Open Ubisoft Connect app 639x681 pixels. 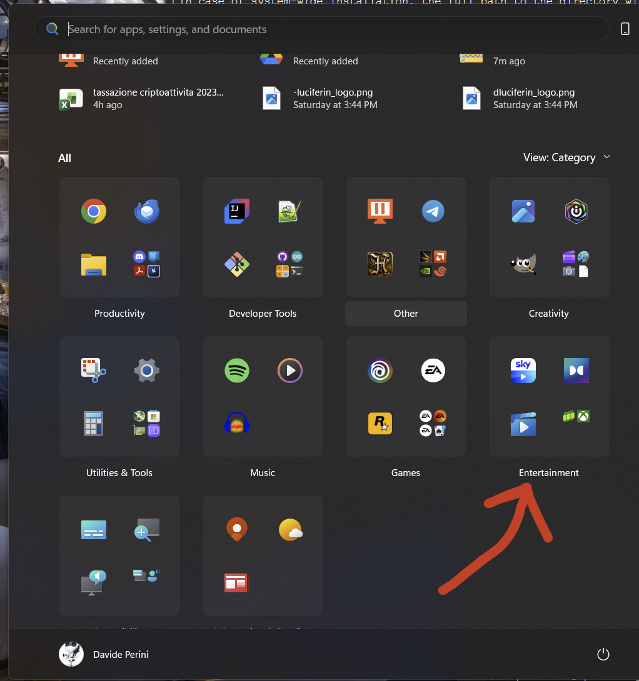(x=380, y=370)
